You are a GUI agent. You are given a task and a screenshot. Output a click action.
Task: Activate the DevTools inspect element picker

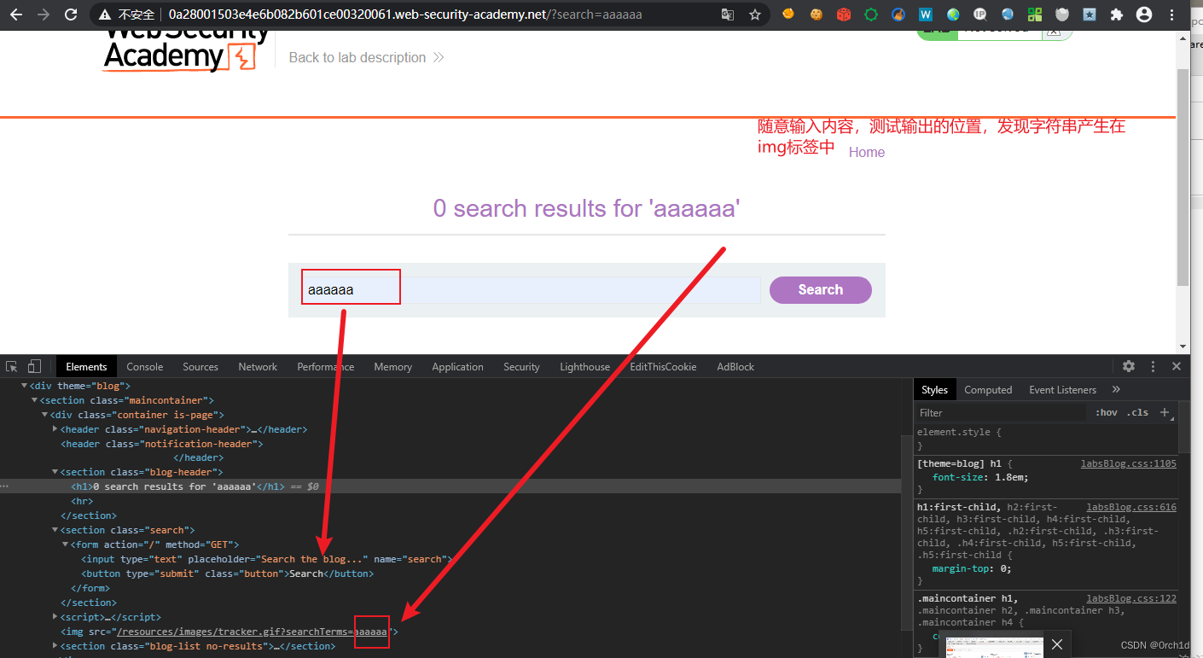(x=12, y=366)
